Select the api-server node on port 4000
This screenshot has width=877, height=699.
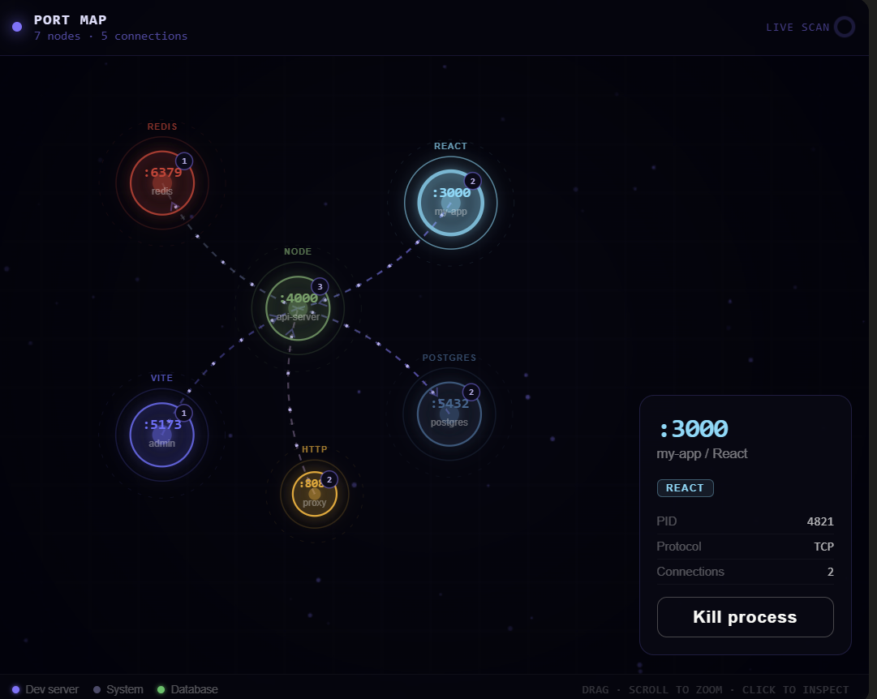click(x=298, y=308)
